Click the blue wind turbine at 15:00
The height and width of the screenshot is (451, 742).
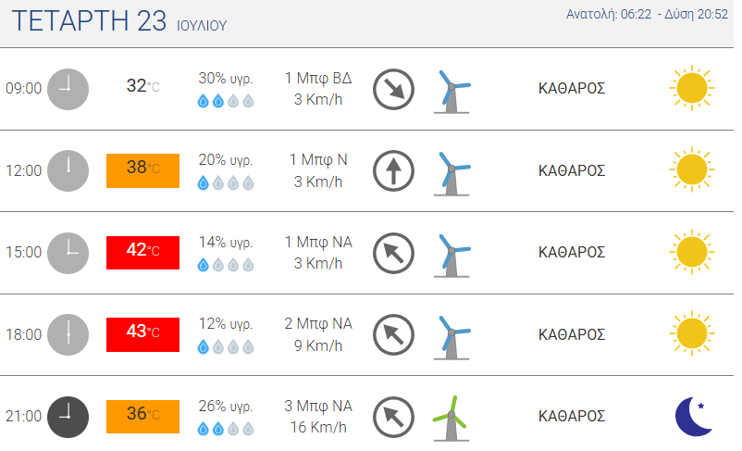pos(451,256)
